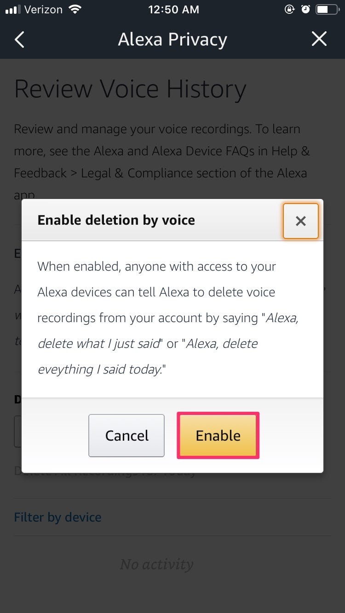Tap the 12:50 AM clock in the status bar
This screenshot has height=613, width=345.
click(x=173, y=9)
